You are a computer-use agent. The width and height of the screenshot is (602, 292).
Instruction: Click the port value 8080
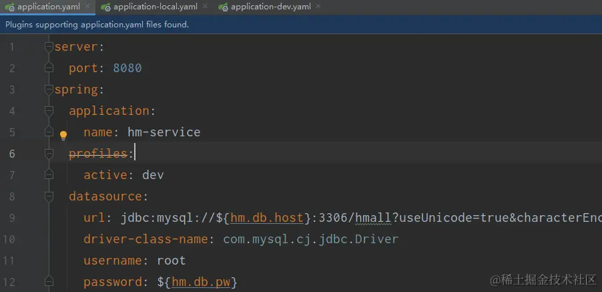(x=127, y=68)
